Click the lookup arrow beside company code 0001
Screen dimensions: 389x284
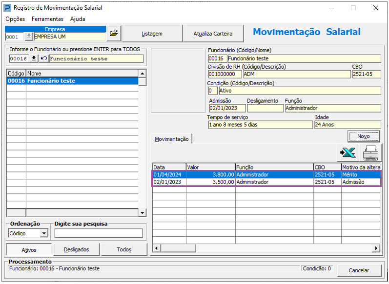28,37
